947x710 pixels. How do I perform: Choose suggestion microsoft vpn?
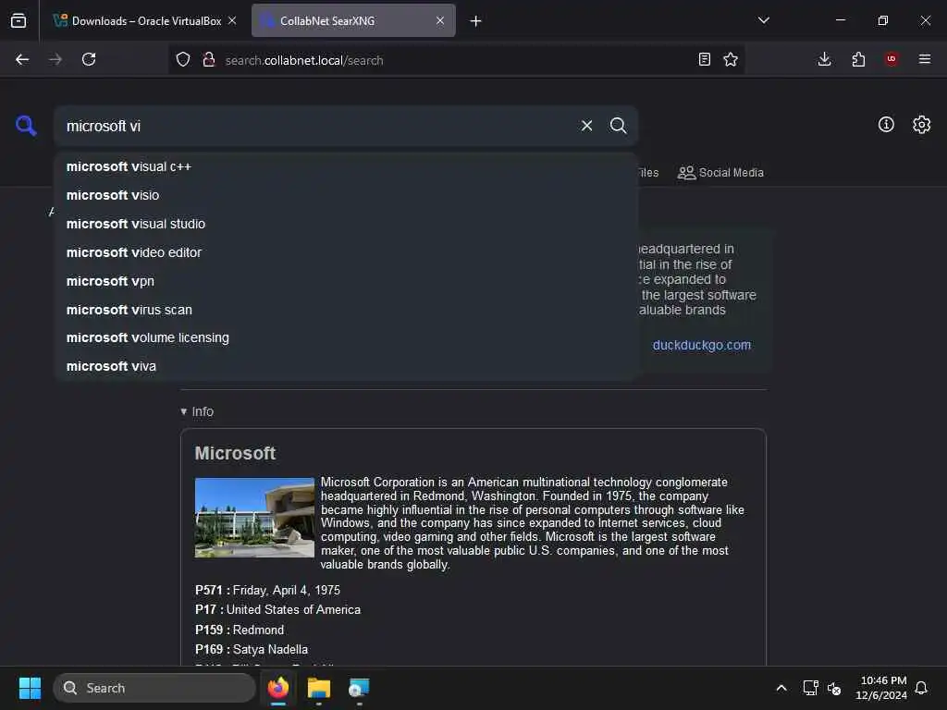(x=346, y=281)
